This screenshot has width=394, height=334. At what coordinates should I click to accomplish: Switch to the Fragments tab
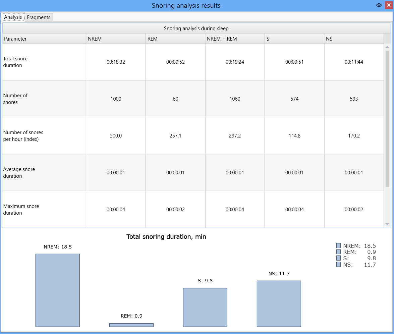click(39, 17)
